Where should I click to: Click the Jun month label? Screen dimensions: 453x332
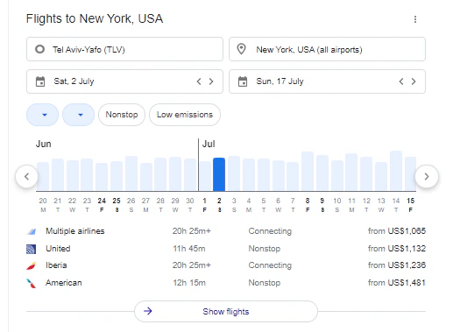[x=44, y=144]
